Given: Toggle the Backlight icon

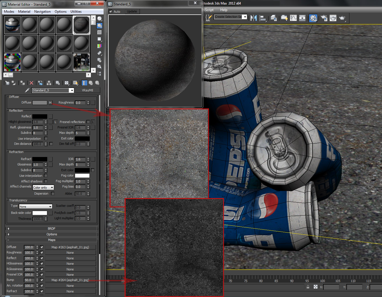Looking at the screenshot, I should 99,25.
